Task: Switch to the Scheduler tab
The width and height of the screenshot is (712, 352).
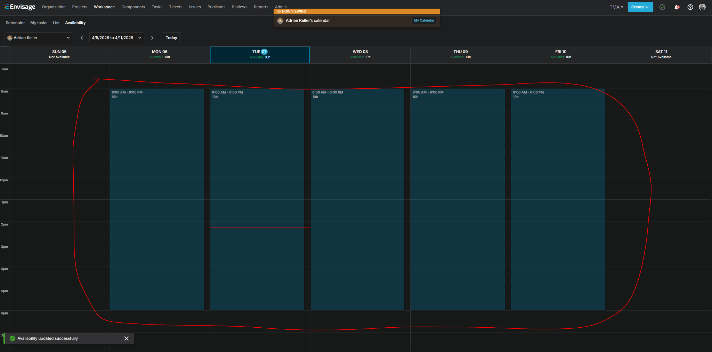Action: point(15,23)
